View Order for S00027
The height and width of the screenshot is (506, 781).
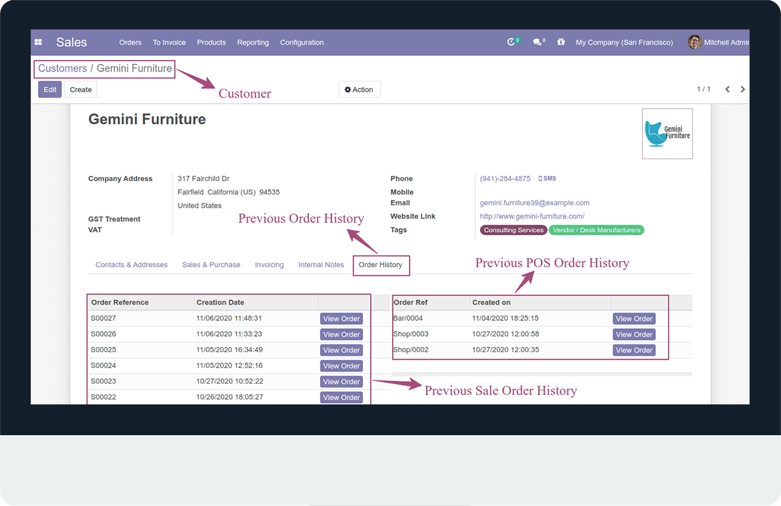coord(341,319)
